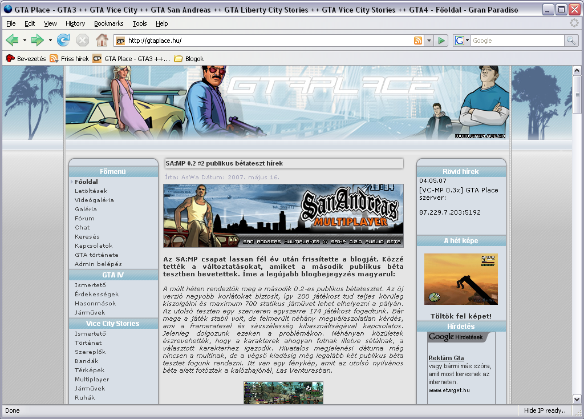The width and height of the screenshot is (584, 419).
Task: Open the Help menu
Action: [161, 23]
